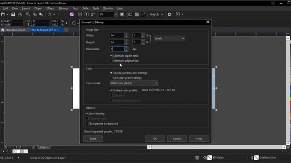
Task: Open the Effects menu
Action: (x=50, y=8)
